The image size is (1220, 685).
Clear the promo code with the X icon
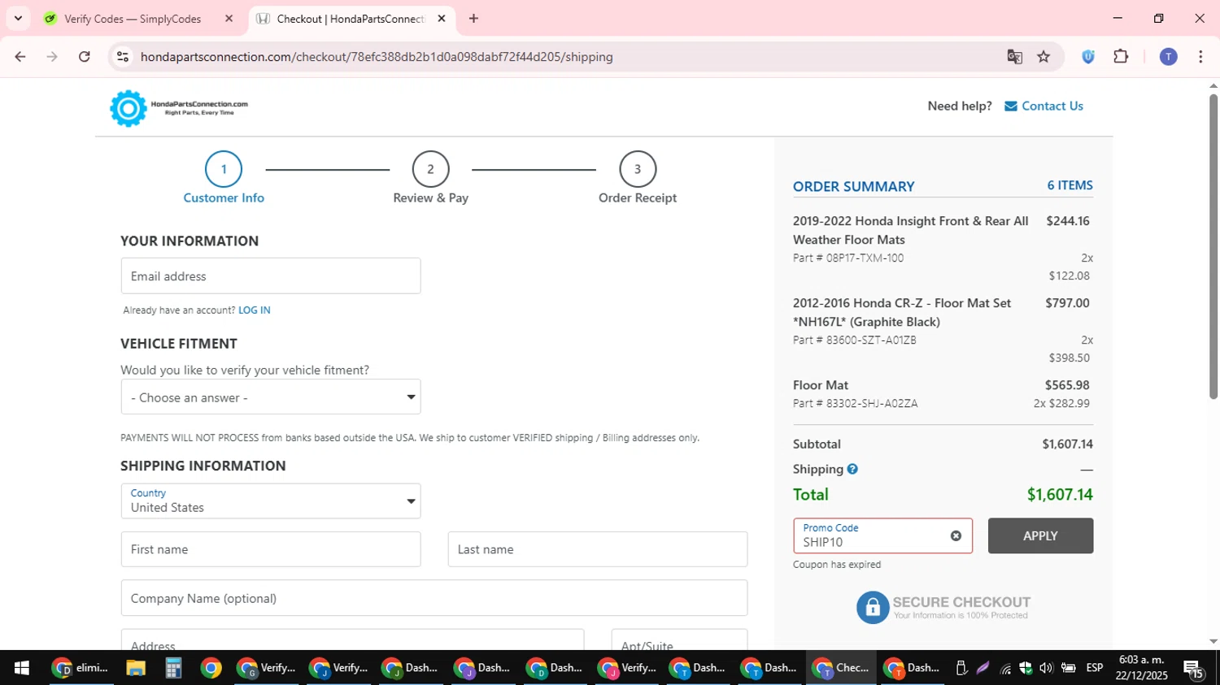pyautogui.click(x=956, y=535)
